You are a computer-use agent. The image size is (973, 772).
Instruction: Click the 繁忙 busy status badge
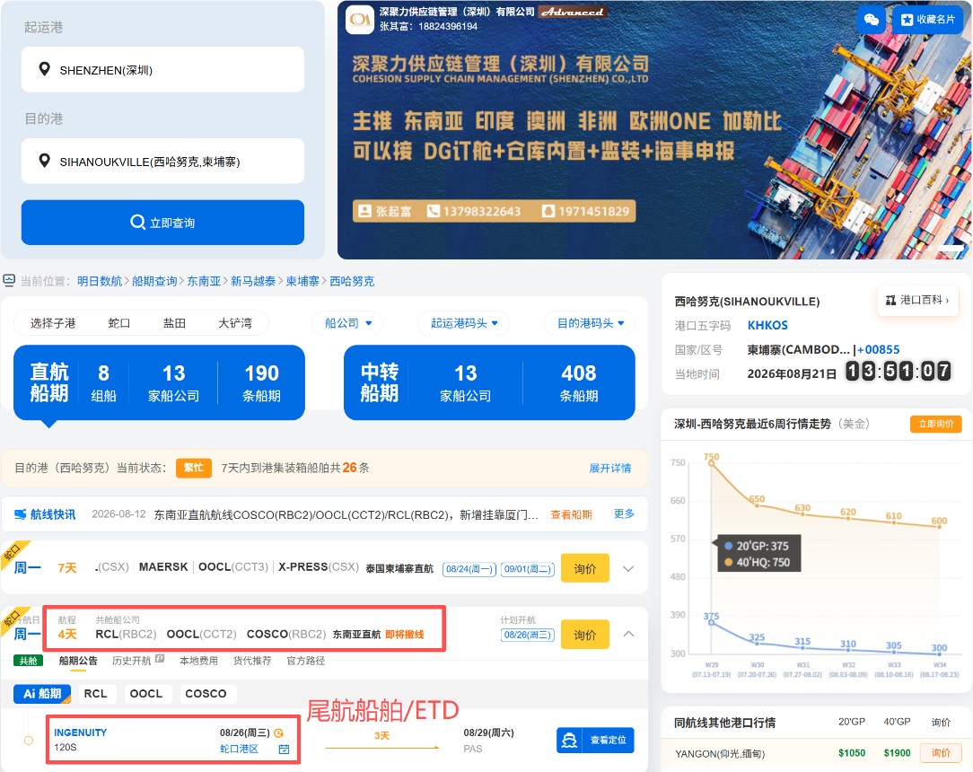pos(194,468)
